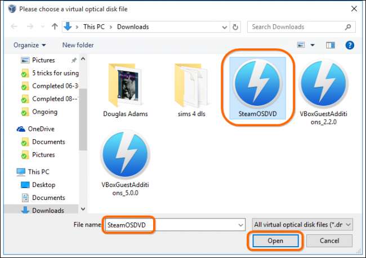Open 'Completed 06-3' sidebar folder
This screenshot has height=258, width=366.
tap(50, 86)
